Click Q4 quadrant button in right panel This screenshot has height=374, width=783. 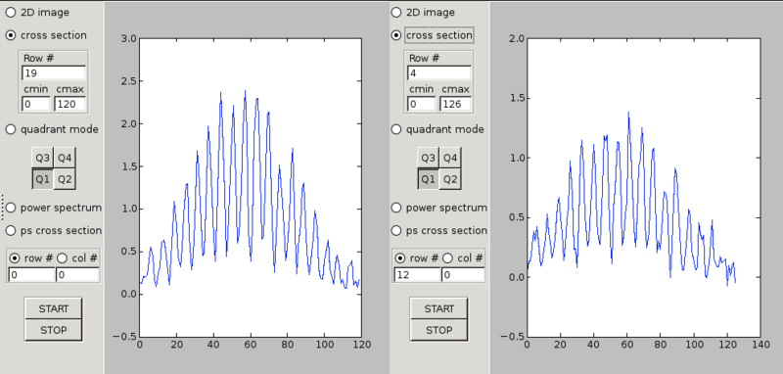450,159
